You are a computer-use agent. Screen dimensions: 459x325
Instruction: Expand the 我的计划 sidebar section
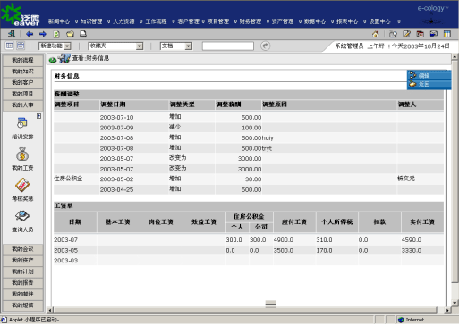pos(22,271)
